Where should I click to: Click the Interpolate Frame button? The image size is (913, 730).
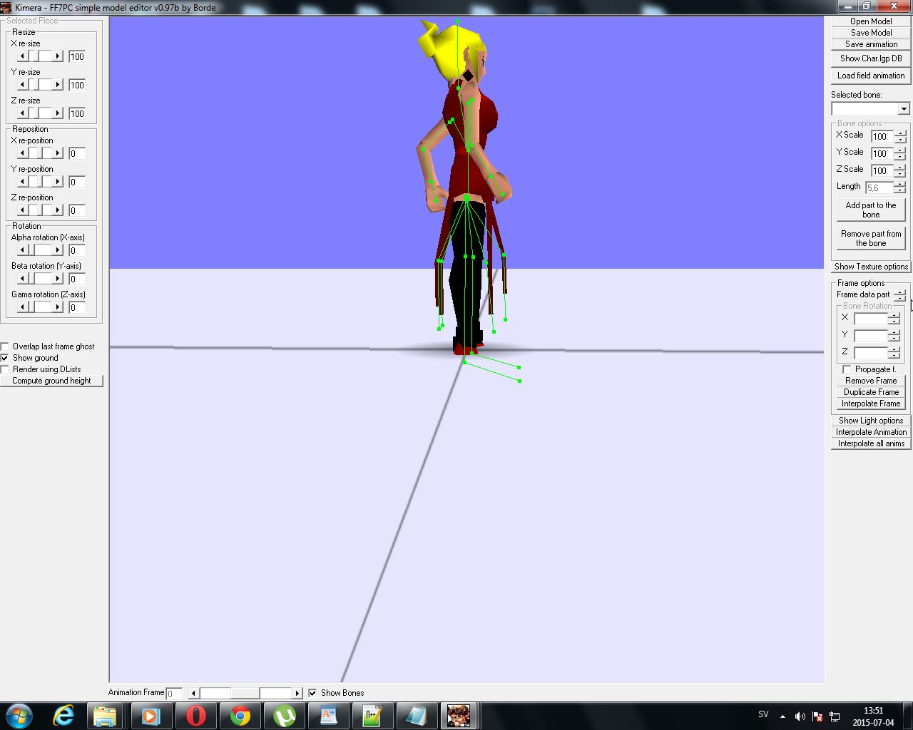coord(871,403)
